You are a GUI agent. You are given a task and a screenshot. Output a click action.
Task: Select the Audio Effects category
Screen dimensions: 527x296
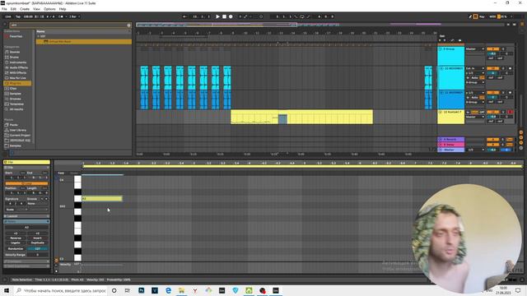click(18, 67)
